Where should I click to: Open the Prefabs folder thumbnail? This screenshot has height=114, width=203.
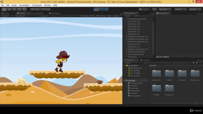[156, 88]
